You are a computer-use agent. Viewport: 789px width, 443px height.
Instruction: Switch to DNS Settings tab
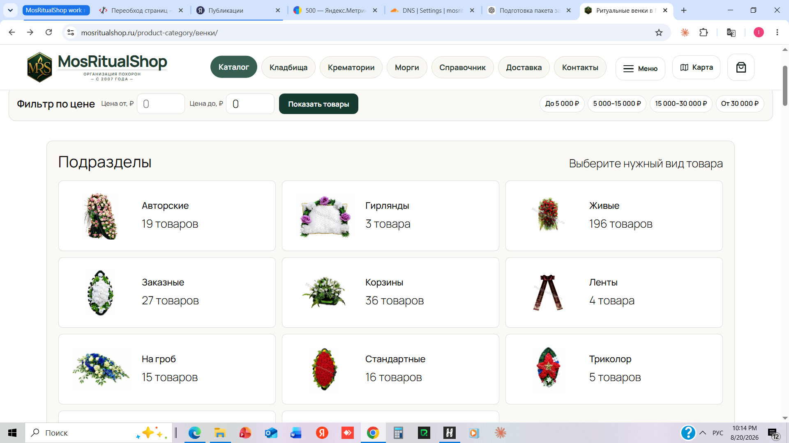click(431, 10)
